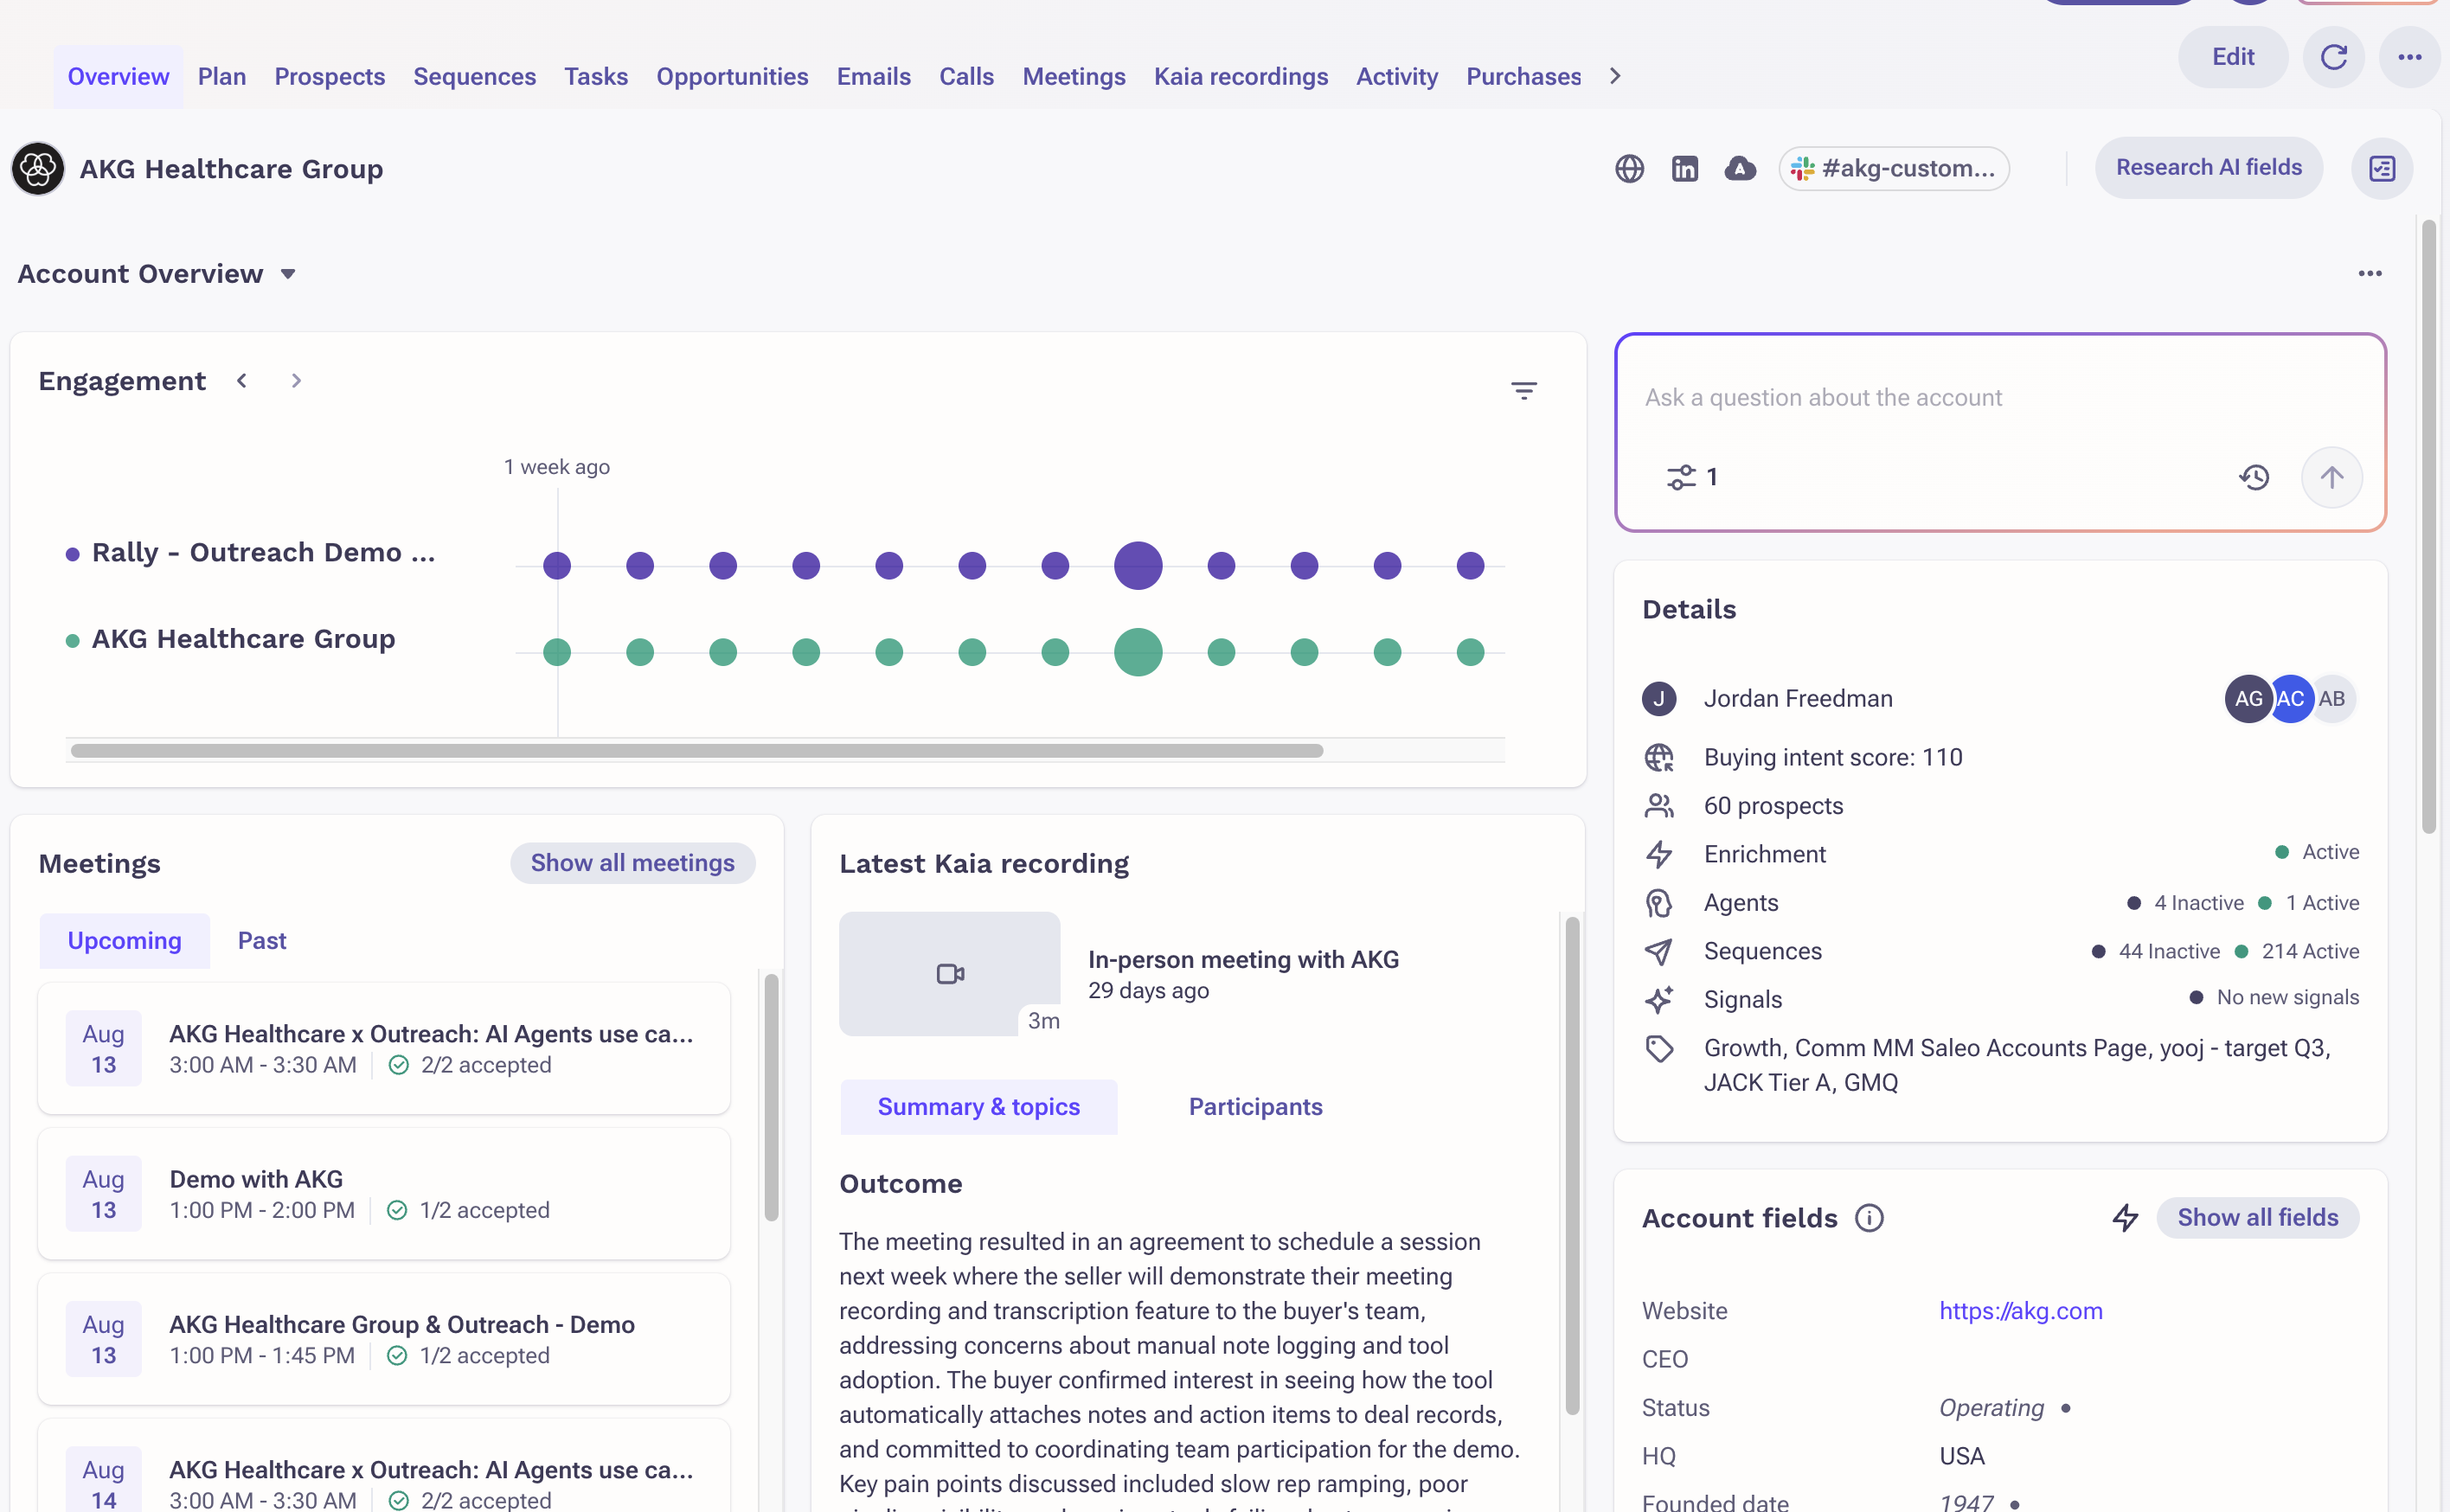Expand more tabs chevron after Purchases

coord(1615,76)
